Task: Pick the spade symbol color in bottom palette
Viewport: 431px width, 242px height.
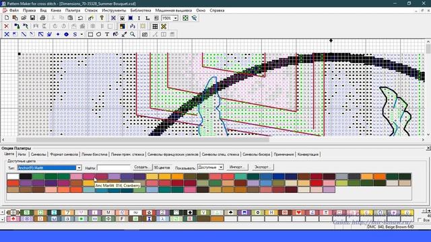Action: [230, 212]
